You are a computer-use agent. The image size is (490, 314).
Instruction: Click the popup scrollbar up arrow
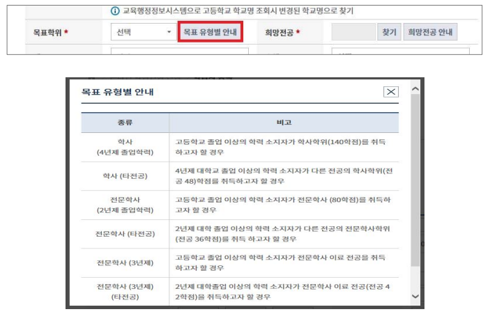(415, 89)
